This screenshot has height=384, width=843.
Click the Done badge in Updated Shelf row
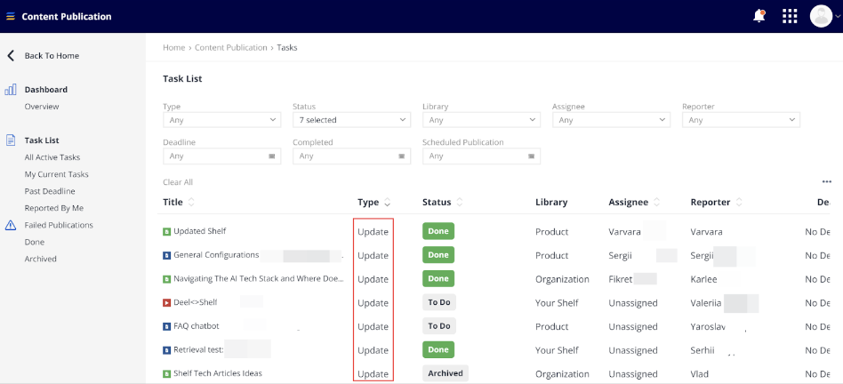click(438, 231)
